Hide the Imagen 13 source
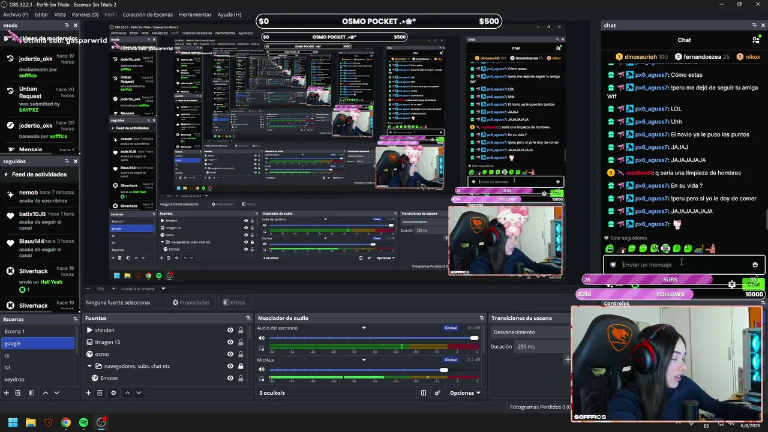The image size is (768, 432). [230, 342]
